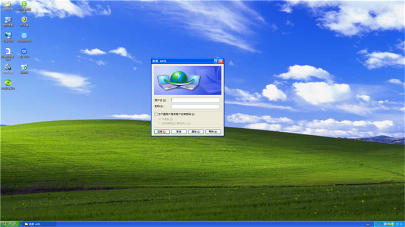
Task: Click the Connect button in dialog
Action: [x=162, y=132]
